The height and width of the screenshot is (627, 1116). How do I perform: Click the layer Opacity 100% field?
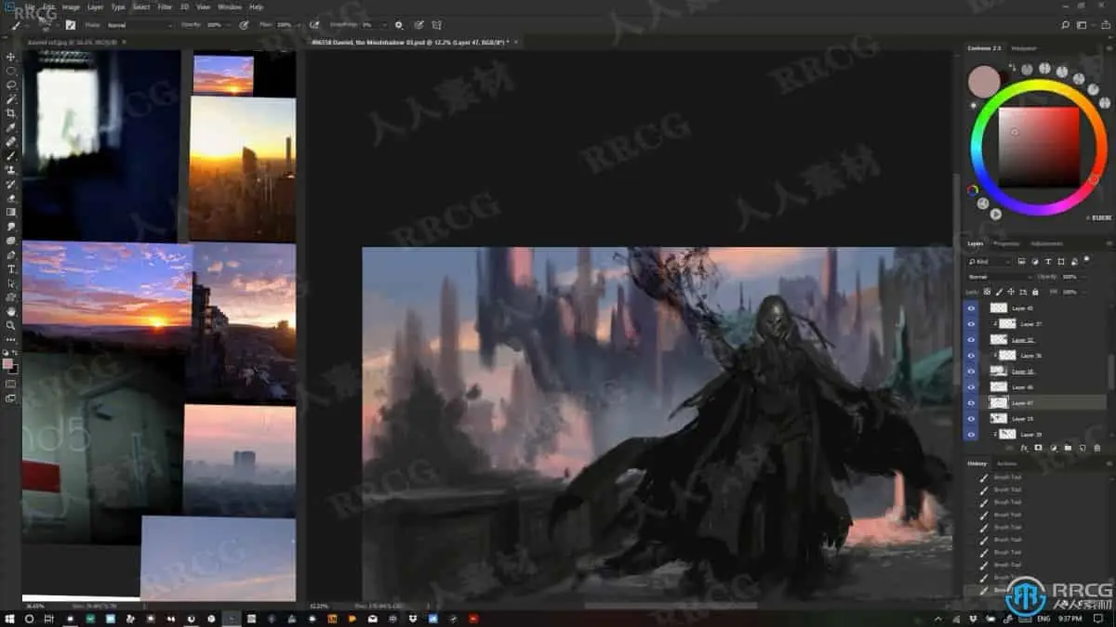coord(1069,277)
